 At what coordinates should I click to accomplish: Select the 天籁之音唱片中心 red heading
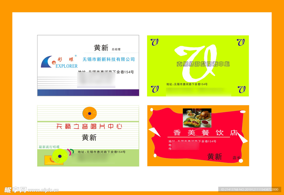coord(89,127)
